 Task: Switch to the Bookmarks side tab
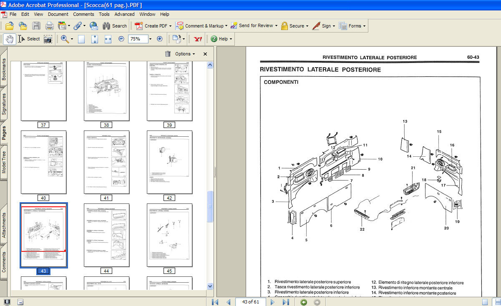pyautogui.click(x=4, y=69)
